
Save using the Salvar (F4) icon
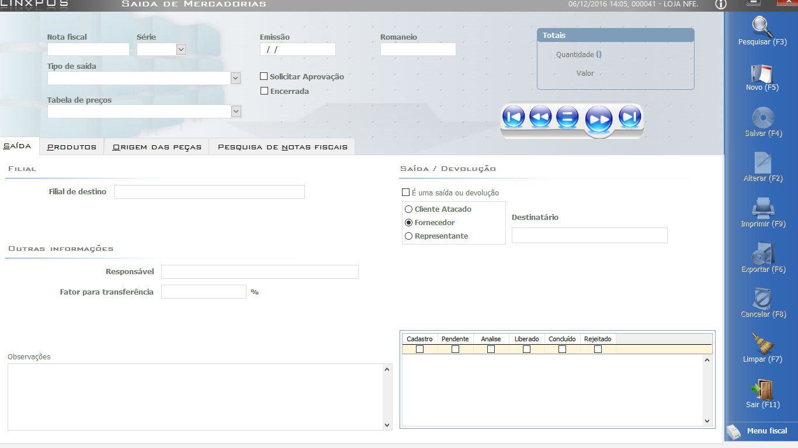[x=763, y=118]
